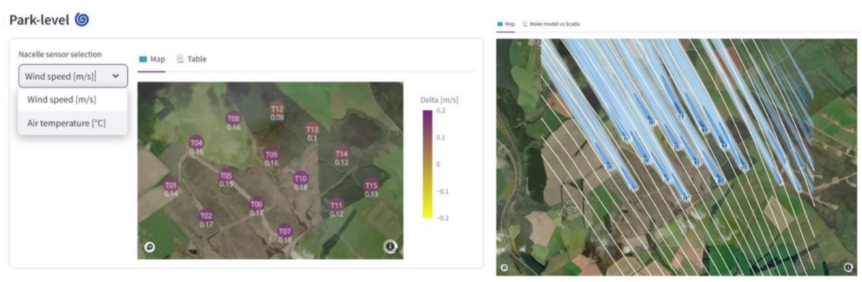This screenshot has height=282, width=862.
Task: Click turbine marker T04
Action: coord(196,143)
